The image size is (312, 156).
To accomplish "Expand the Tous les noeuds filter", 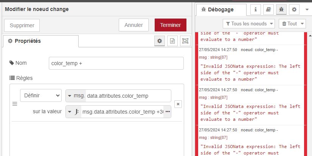I will [x=249, y=23].
